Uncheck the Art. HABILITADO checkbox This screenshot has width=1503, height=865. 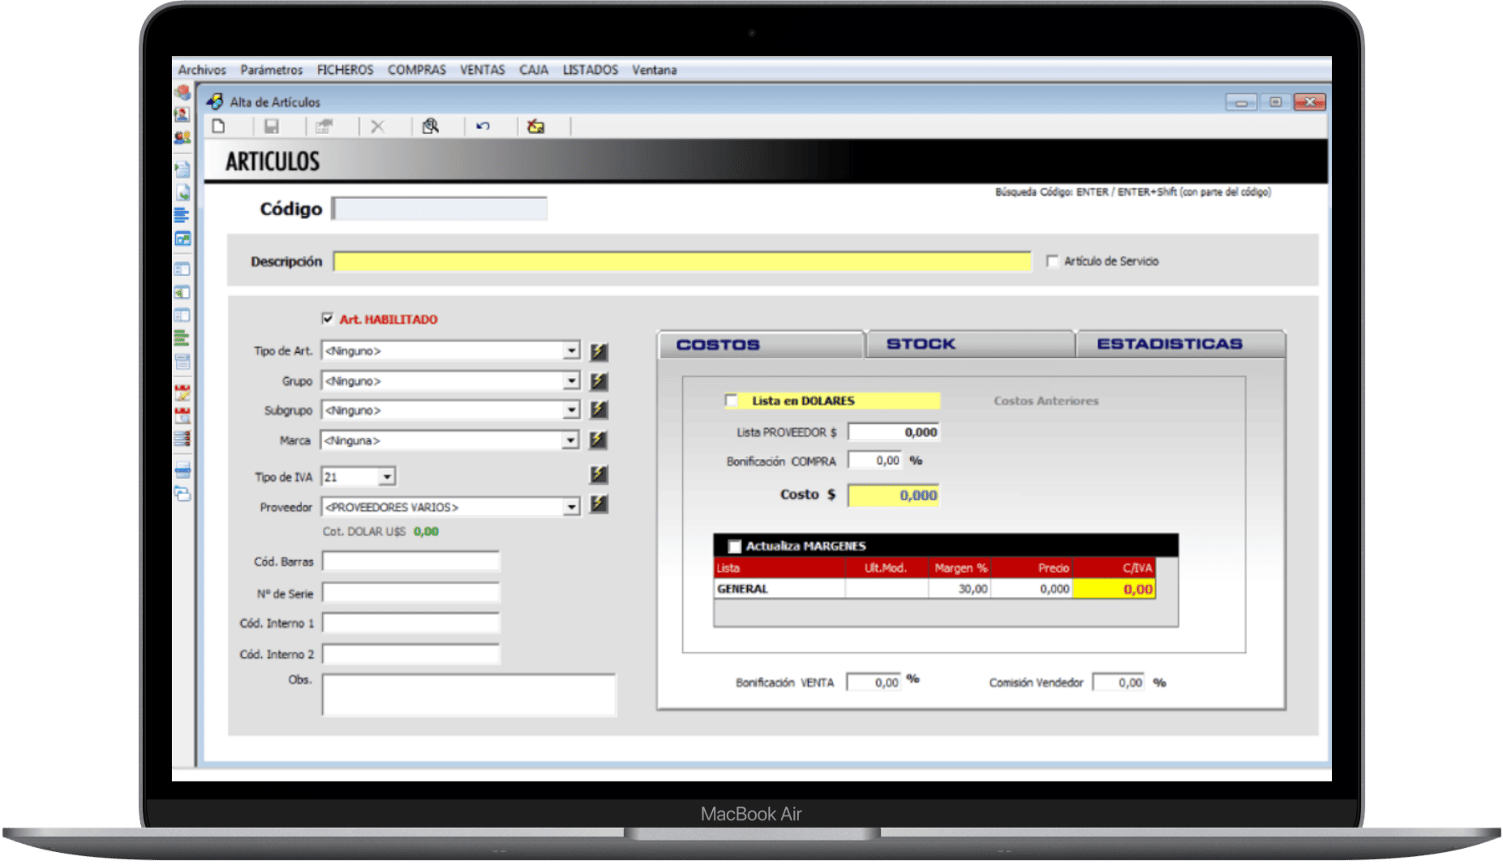(x=328, y=319)
